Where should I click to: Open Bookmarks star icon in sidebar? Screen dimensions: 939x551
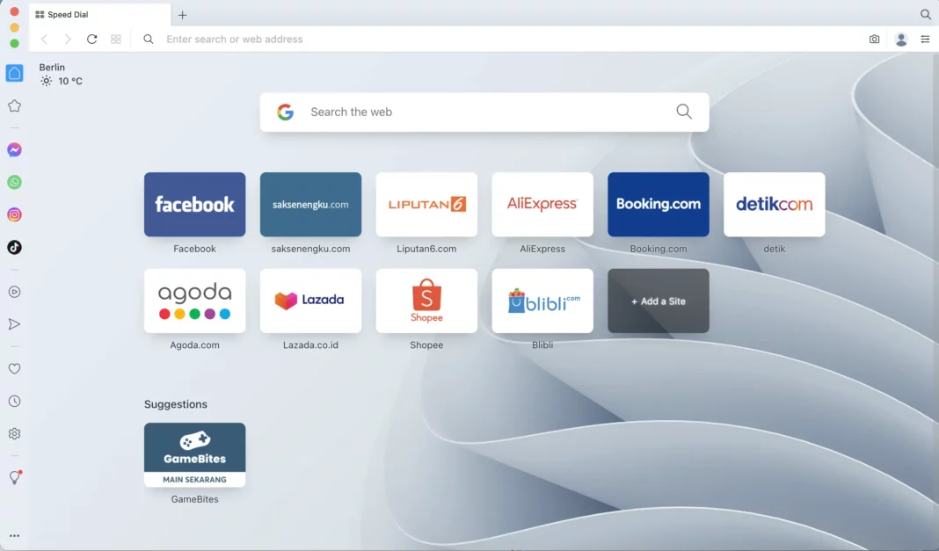pyautogui.click(x=14, y=105)
